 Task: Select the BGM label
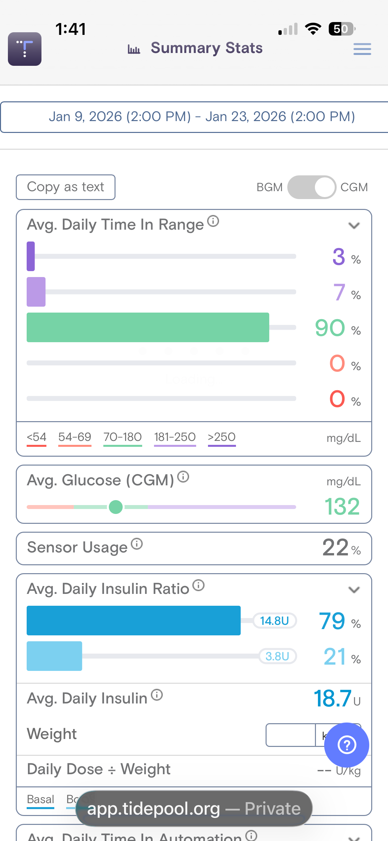269,187
